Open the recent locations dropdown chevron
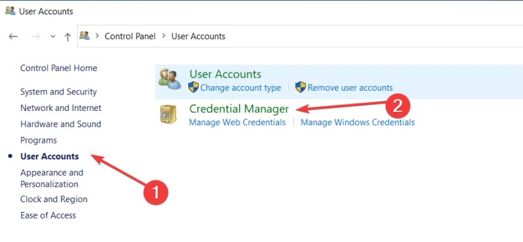This screenshot has width=523, height=242. [x=53, y=37]
